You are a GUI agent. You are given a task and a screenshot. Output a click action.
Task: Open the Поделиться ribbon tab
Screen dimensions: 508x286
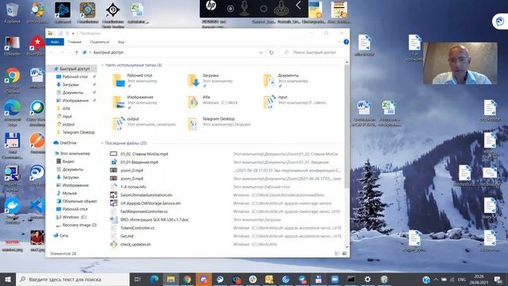click(99, 42)
